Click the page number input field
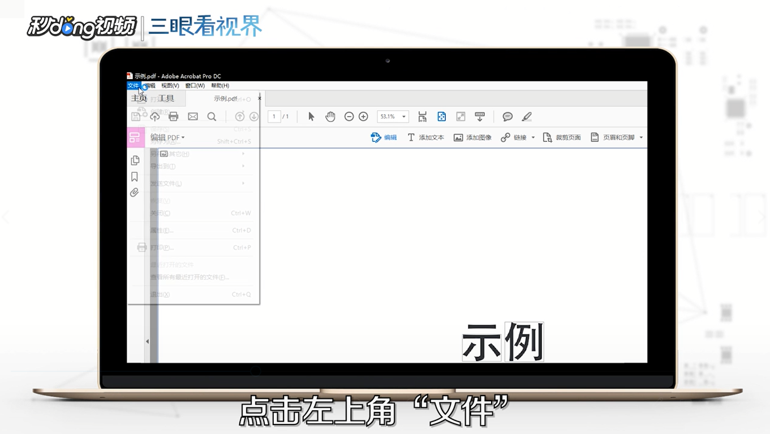This screenshot has height=434, width=770. tap(274, 116)
